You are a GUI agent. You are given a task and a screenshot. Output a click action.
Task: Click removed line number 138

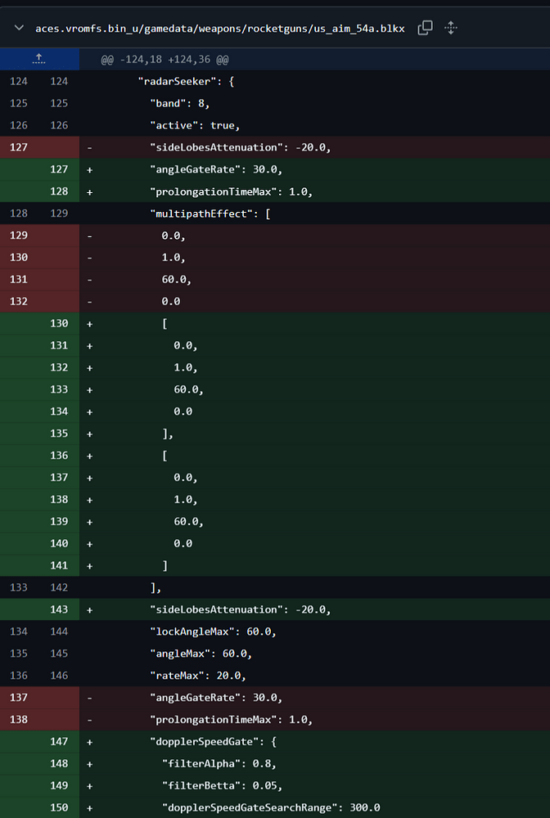19,719
